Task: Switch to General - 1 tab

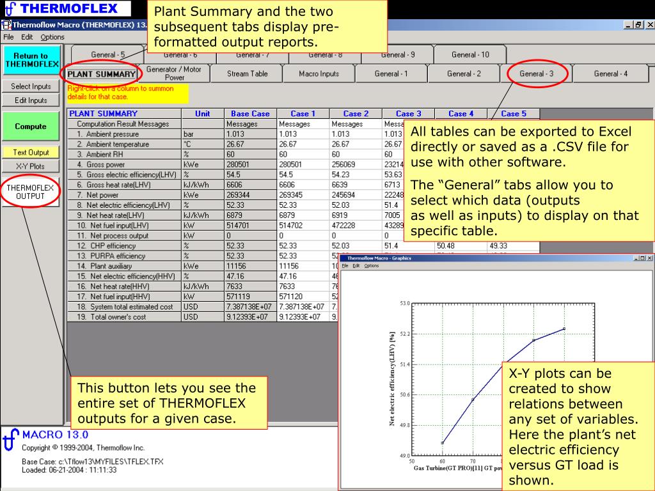Action: tap(391, 74)
